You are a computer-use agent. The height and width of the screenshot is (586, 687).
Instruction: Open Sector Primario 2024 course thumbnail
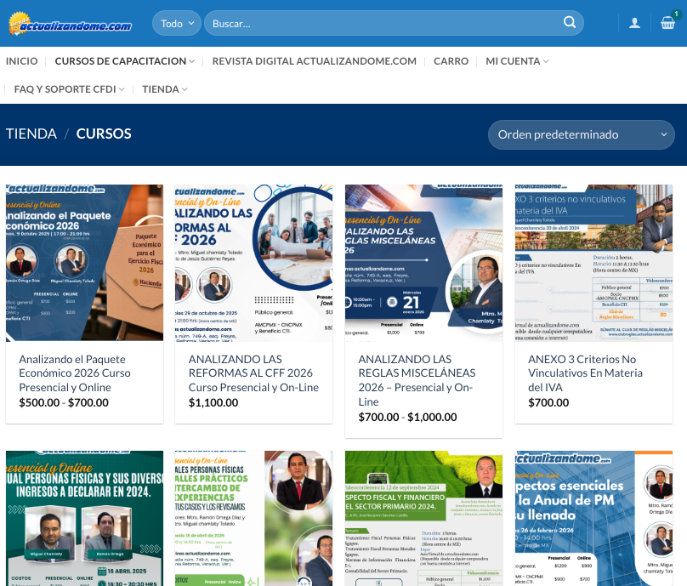pyautogui.click(x=423, y=519)
